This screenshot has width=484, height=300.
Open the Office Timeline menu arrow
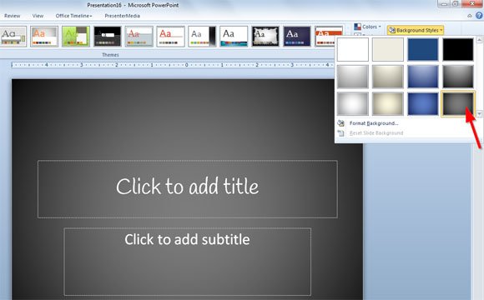click(x=91, y=16)
